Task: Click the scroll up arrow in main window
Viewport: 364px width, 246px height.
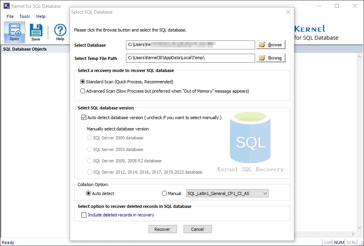Action: (x=360, y=56)
